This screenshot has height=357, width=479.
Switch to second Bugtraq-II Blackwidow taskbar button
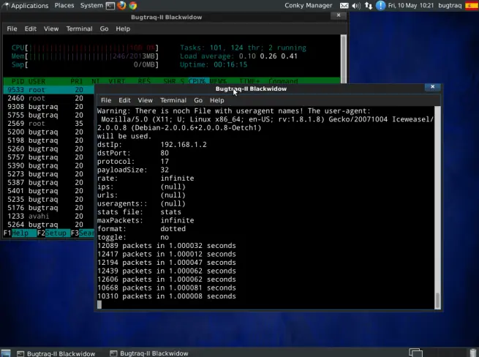click(150, 353)
